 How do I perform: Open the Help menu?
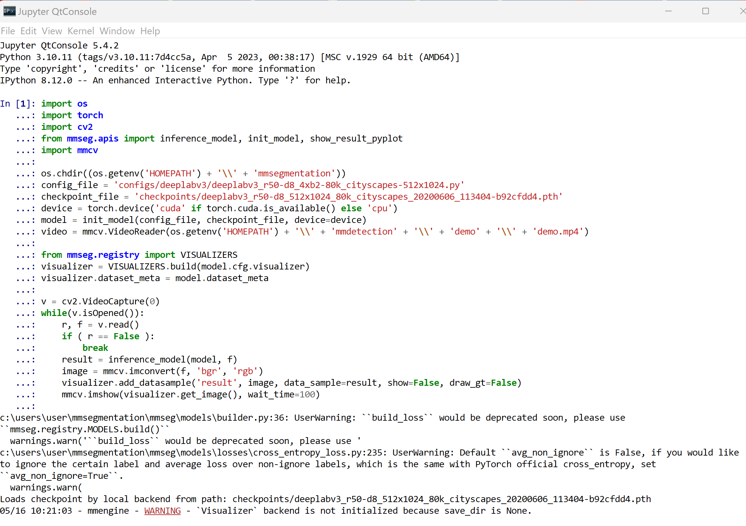point(150,31)
